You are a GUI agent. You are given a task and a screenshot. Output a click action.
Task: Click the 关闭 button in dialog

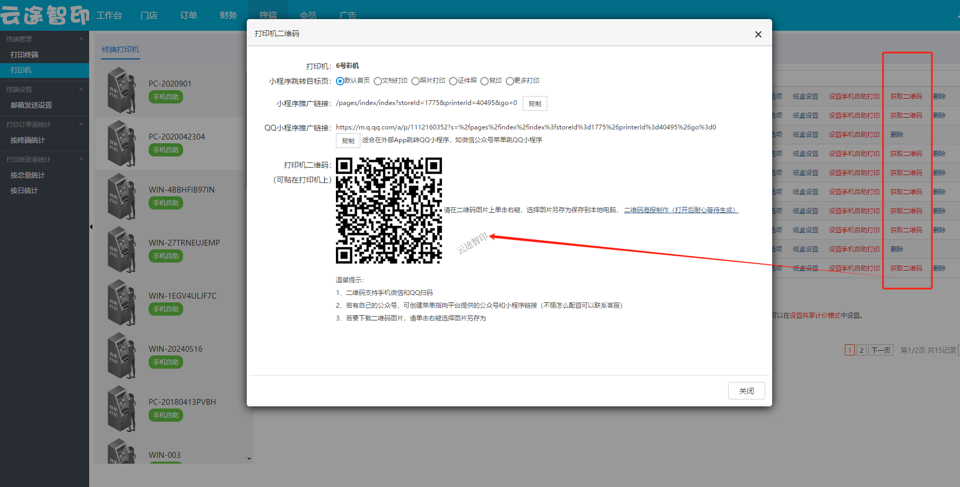[747, 391]
